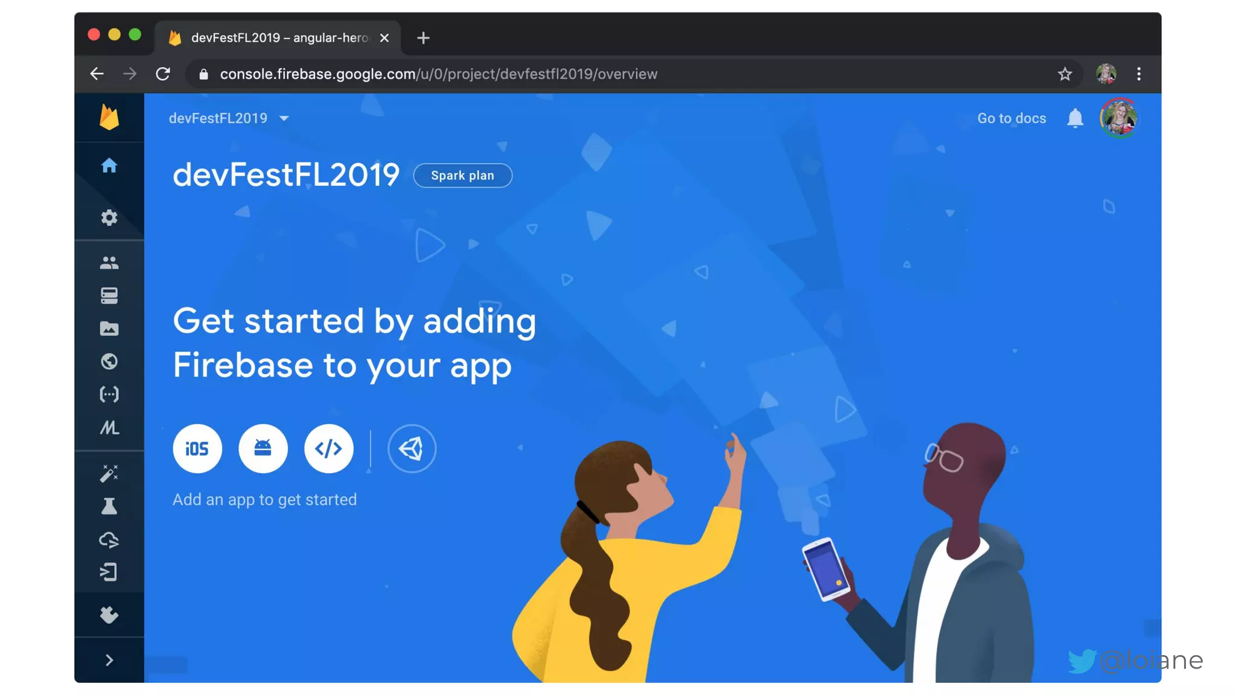Image resolution: width=1236 pixels, height=695 pixels.
Task: Open Functions brackets icon in sidebar
Action: [109, 394]
